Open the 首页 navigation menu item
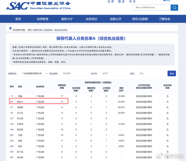Image resolution: width=186 pixels, height=161 pixels. pos(18,19)
